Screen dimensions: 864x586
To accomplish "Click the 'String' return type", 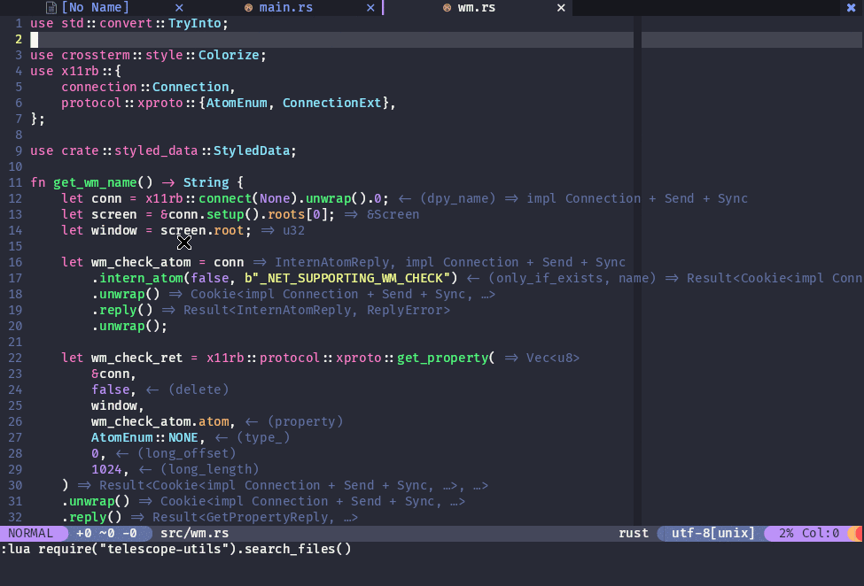I will tap(206, 182).
